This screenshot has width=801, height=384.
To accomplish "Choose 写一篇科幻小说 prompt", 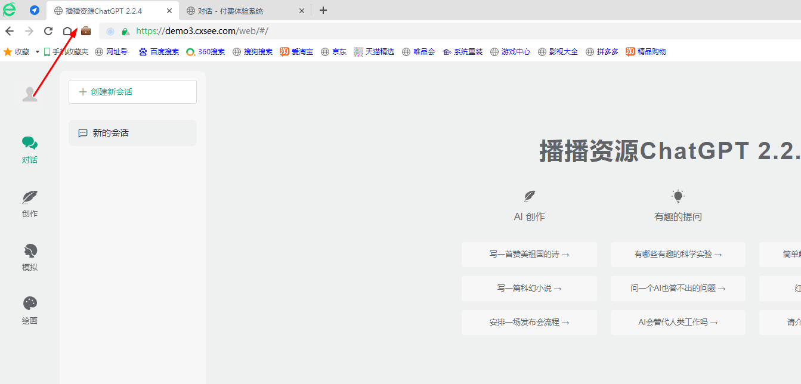I will 529,289.
